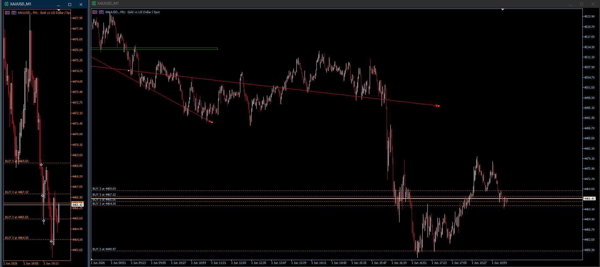This screenshot has height=267, width=600.
Task: Select the BUY 3 at 4469.03 label in the left chart
Action: coord(17,161)
